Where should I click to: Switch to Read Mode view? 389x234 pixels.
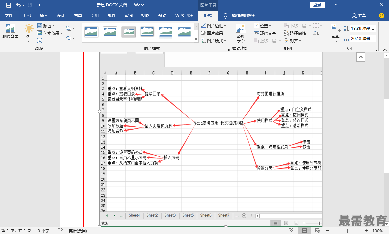291,231
